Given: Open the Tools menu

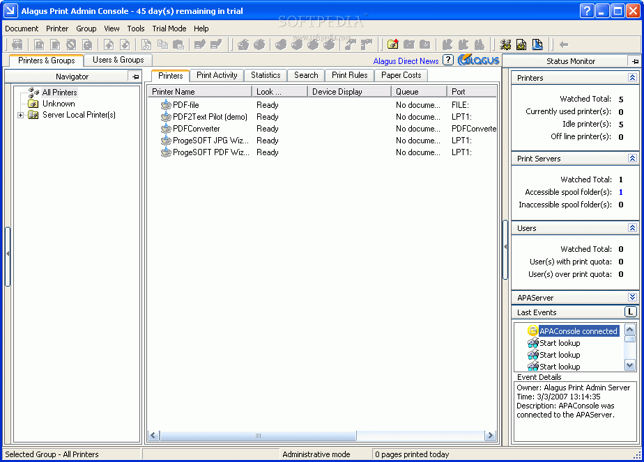Looking at the screenshot, I should [136, 29].
